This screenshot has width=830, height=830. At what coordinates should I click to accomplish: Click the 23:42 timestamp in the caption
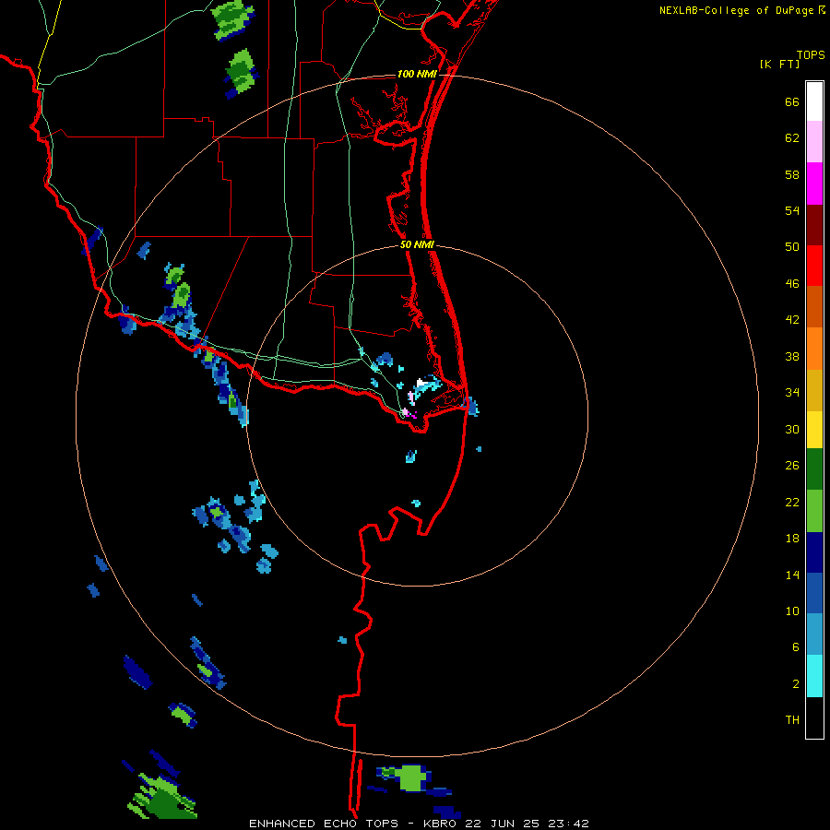coord(567,824)
